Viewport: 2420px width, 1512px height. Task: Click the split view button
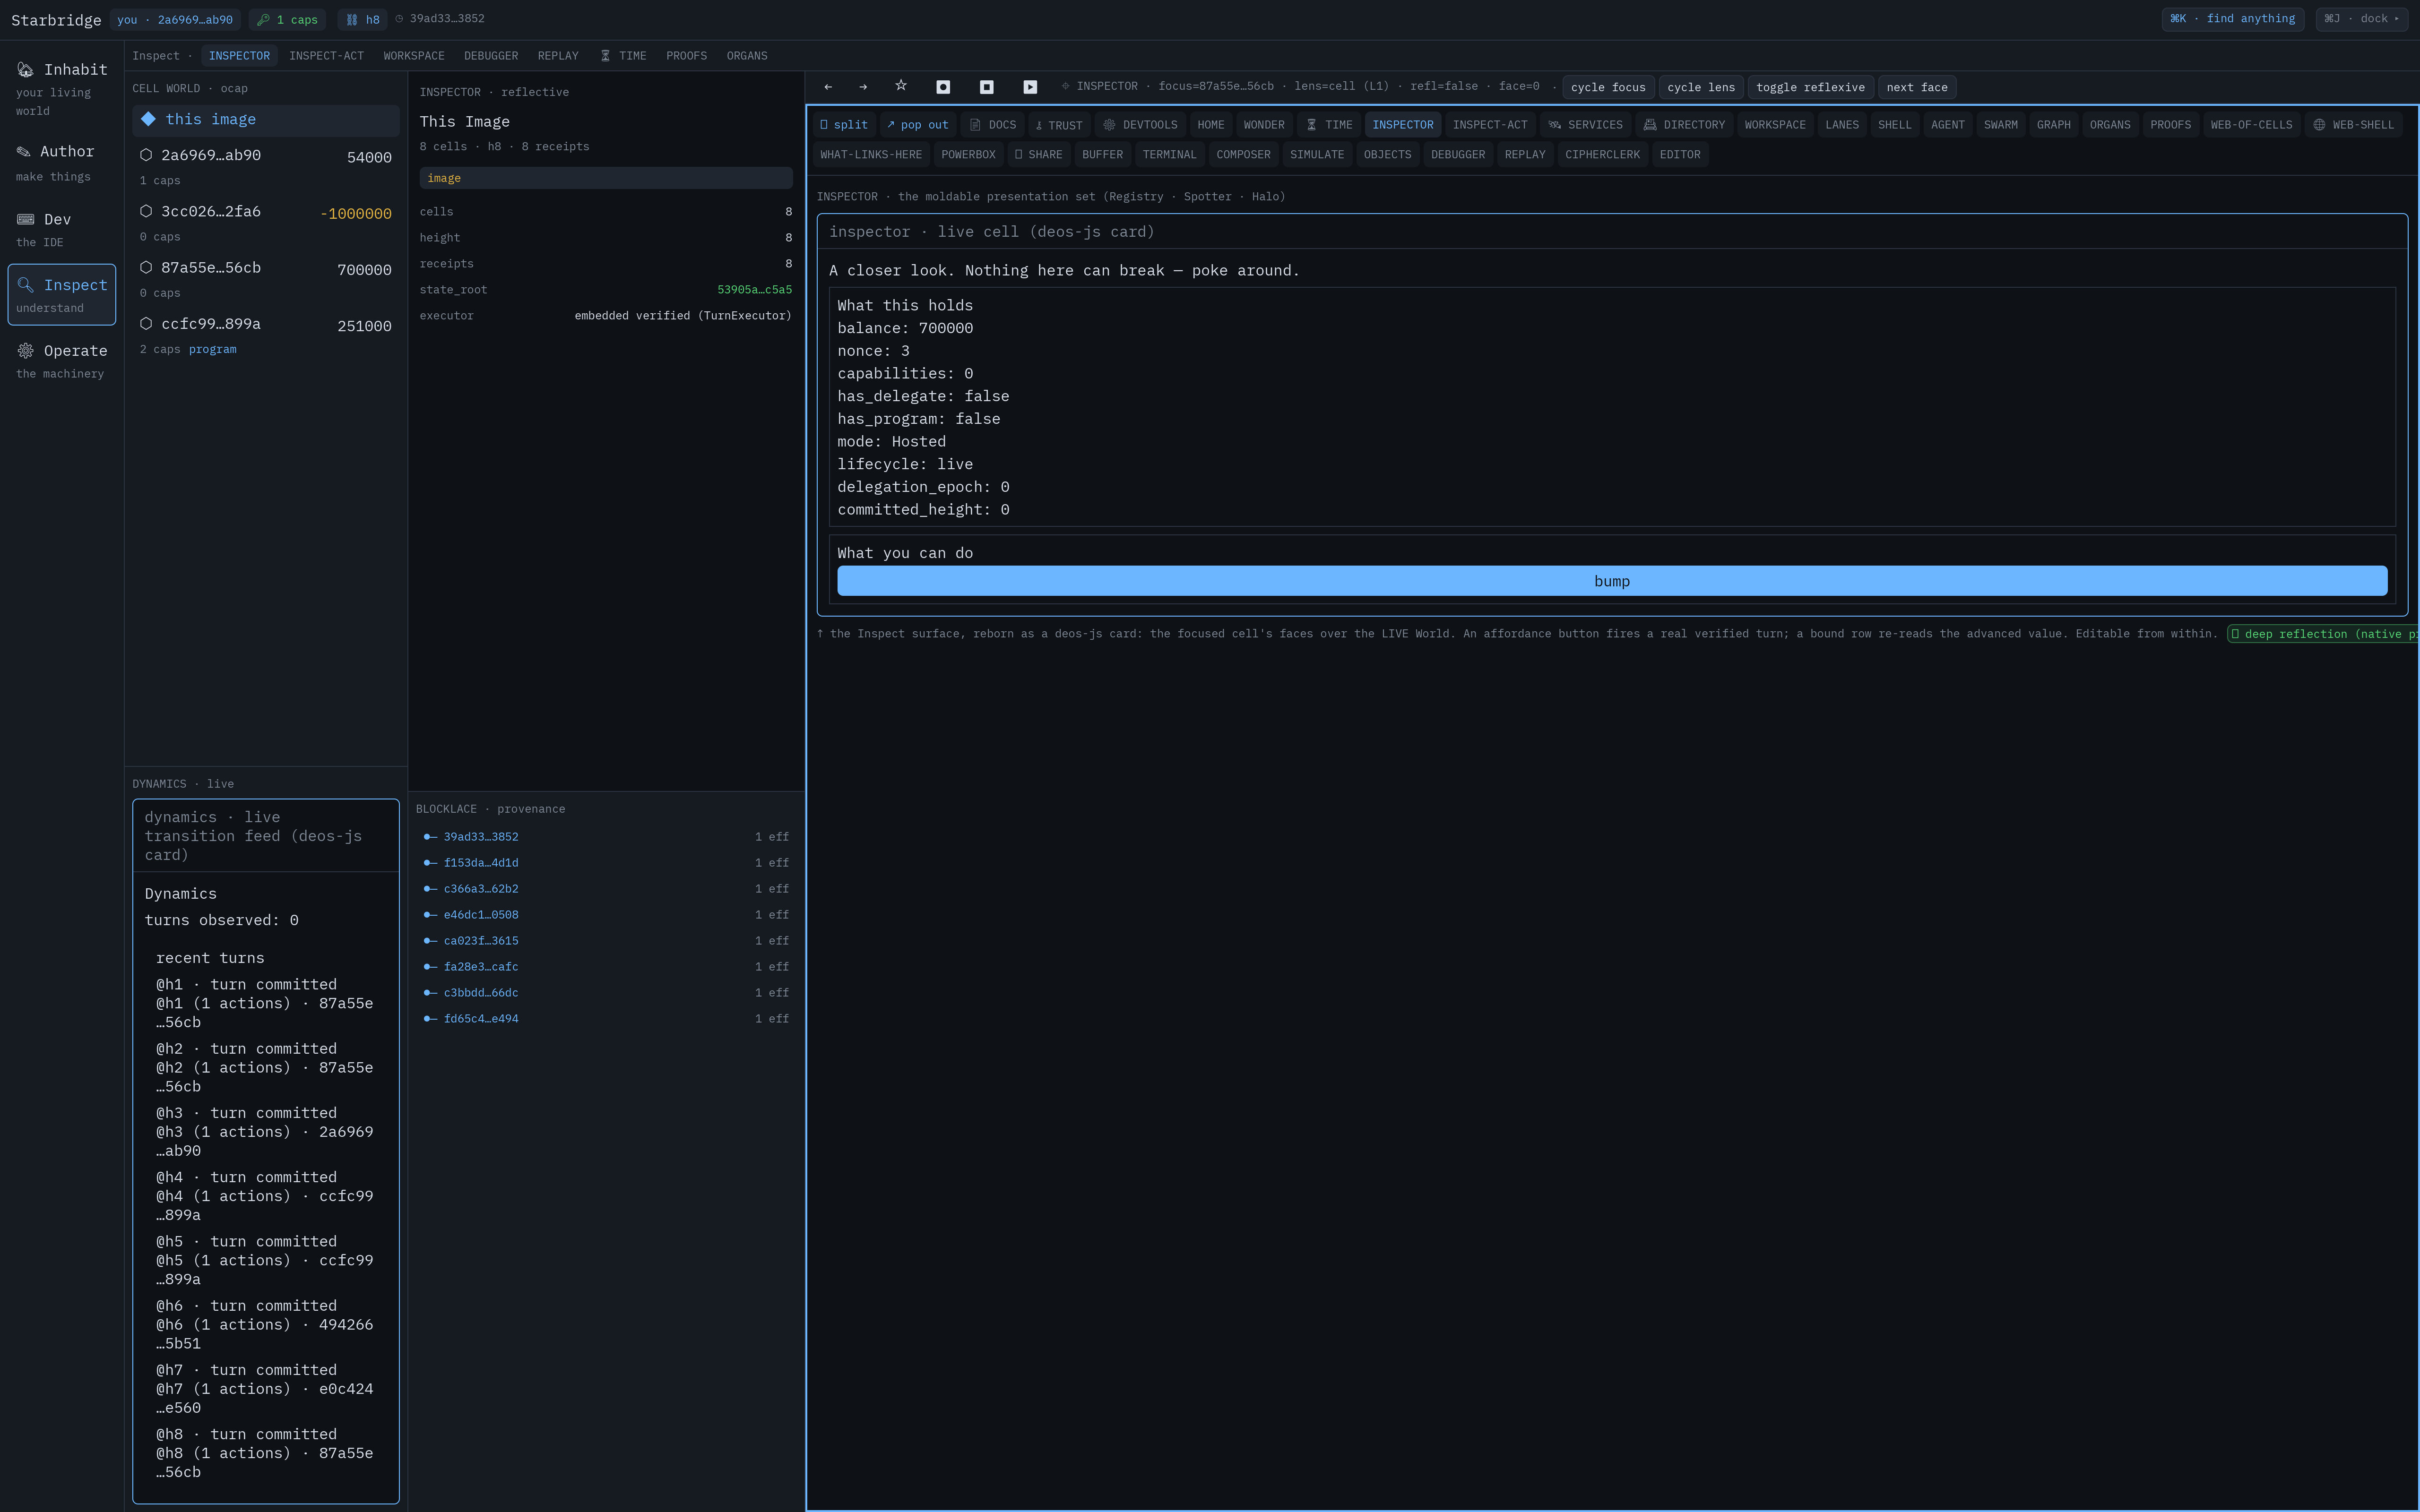[x=844, y=125]
